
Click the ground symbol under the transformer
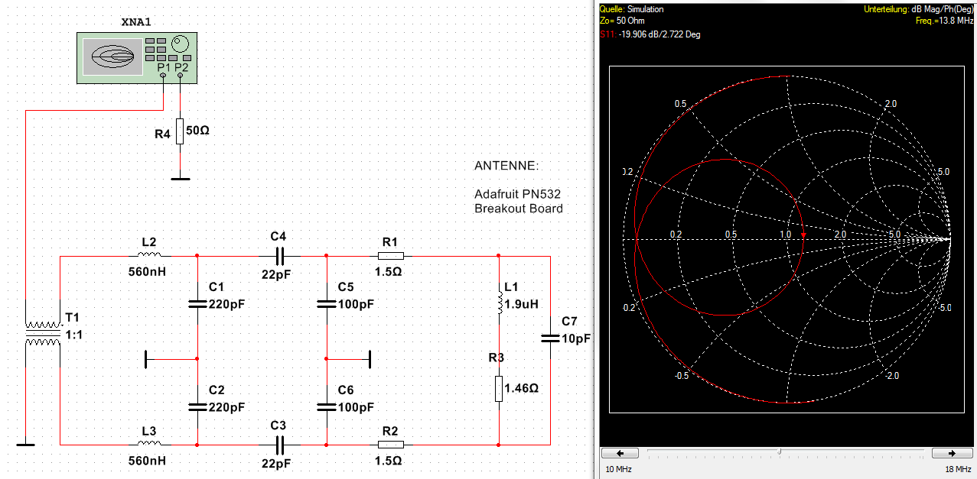pyautogui.click(x=25, y=444)
